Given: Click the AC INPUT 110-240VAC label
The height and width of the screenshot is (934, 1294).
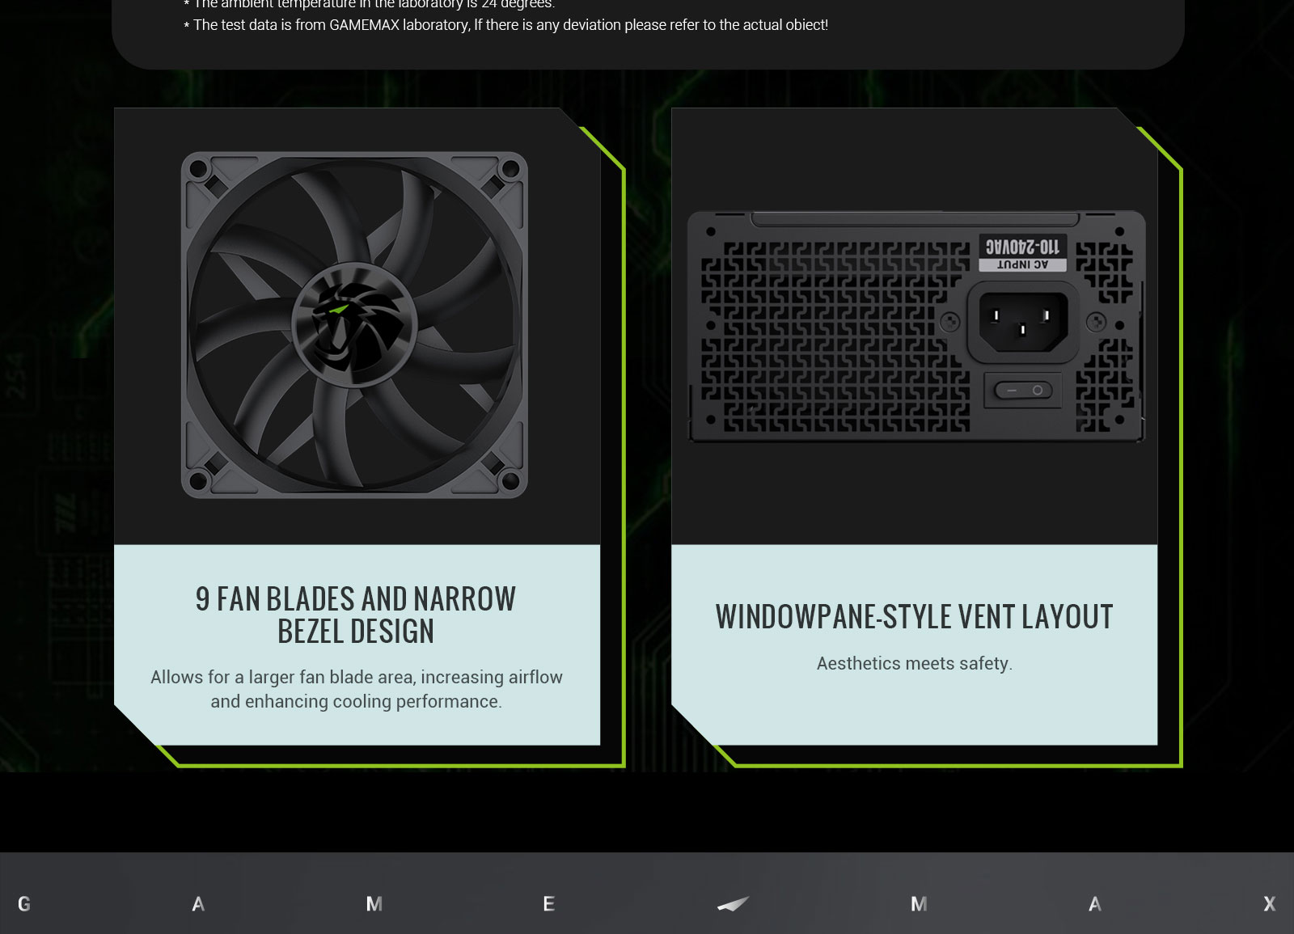Looking at the screenshot, I should click(1023, 253).
